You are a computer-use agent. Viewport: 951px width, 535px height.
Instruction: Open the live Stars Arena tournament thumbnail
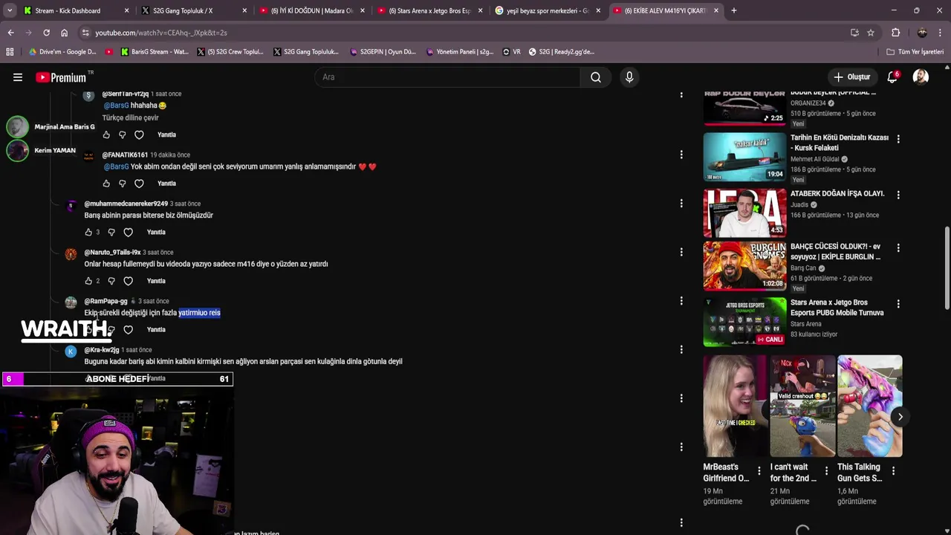point(744,322)
